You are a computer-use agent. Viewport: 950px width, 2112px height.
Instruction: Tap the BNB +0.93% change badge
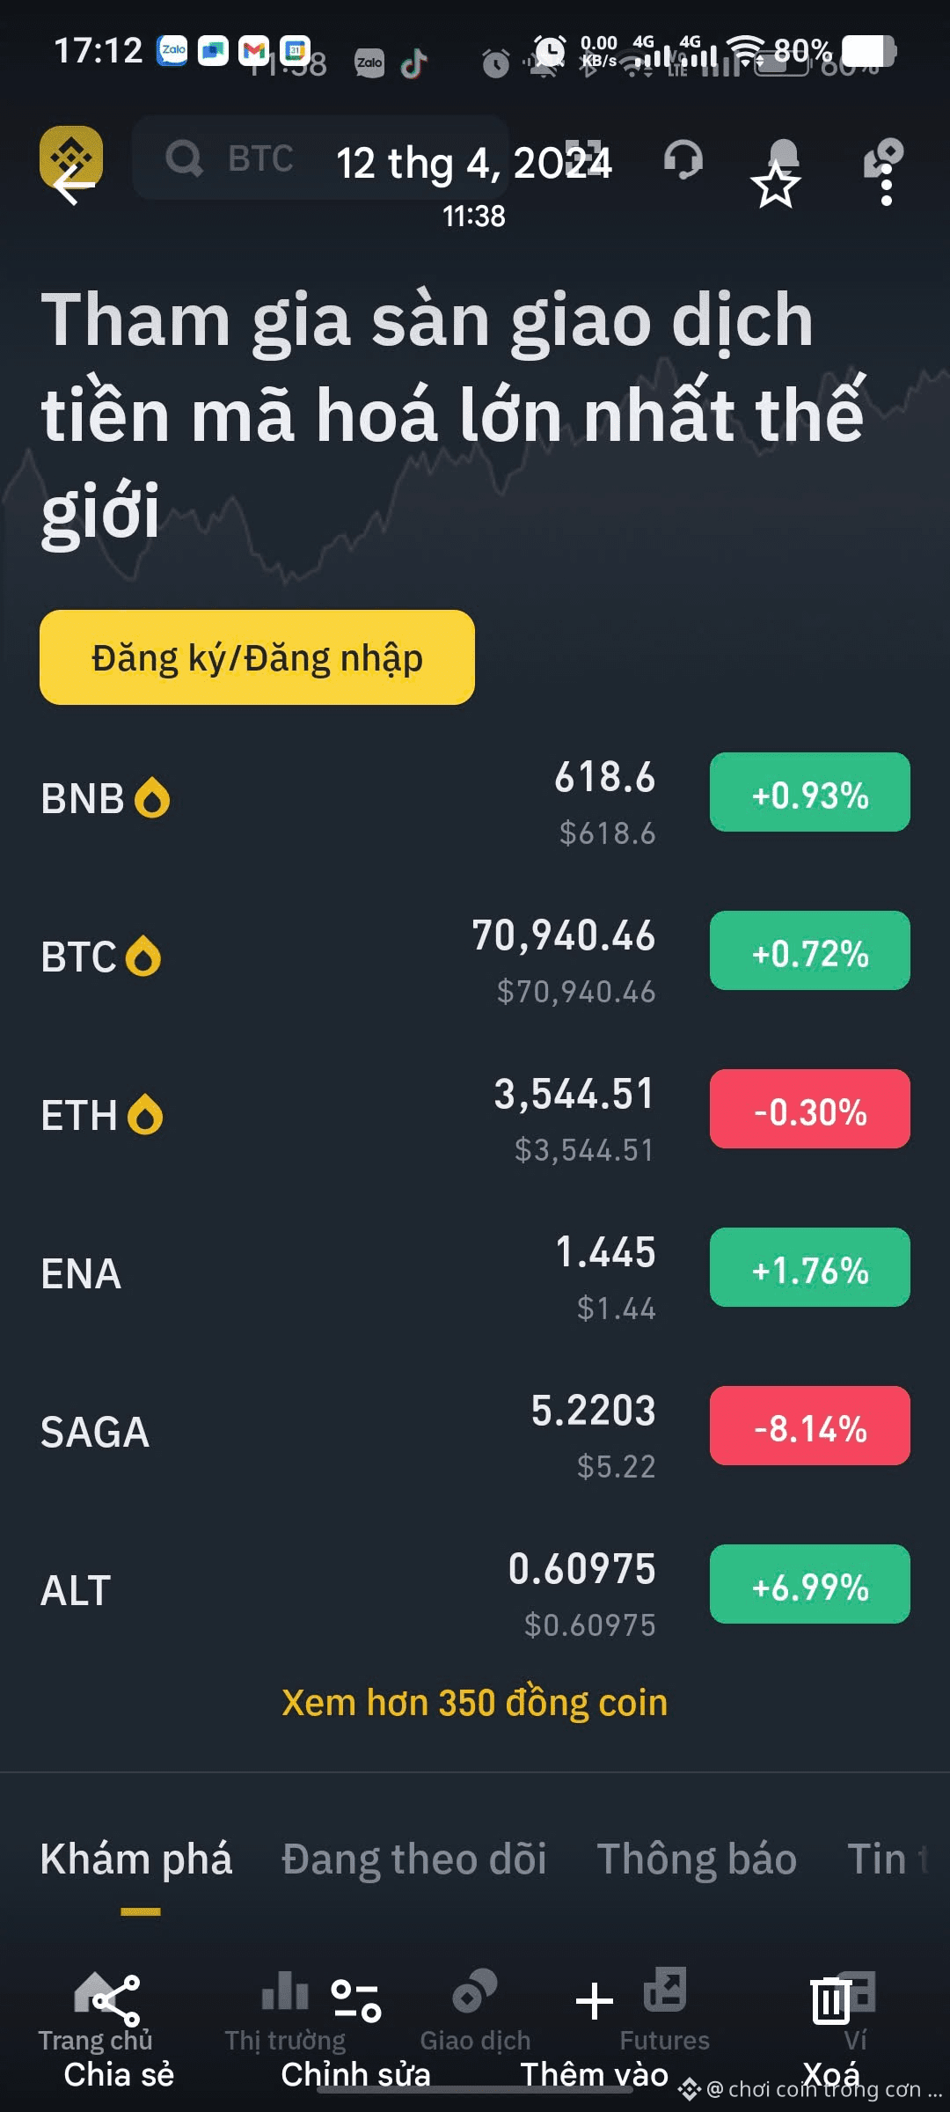click(x=809, y=792)
